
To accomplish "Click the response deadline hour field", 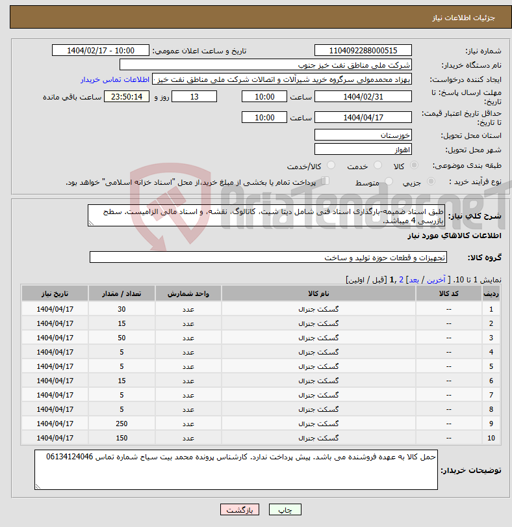I will pos(264,96).
